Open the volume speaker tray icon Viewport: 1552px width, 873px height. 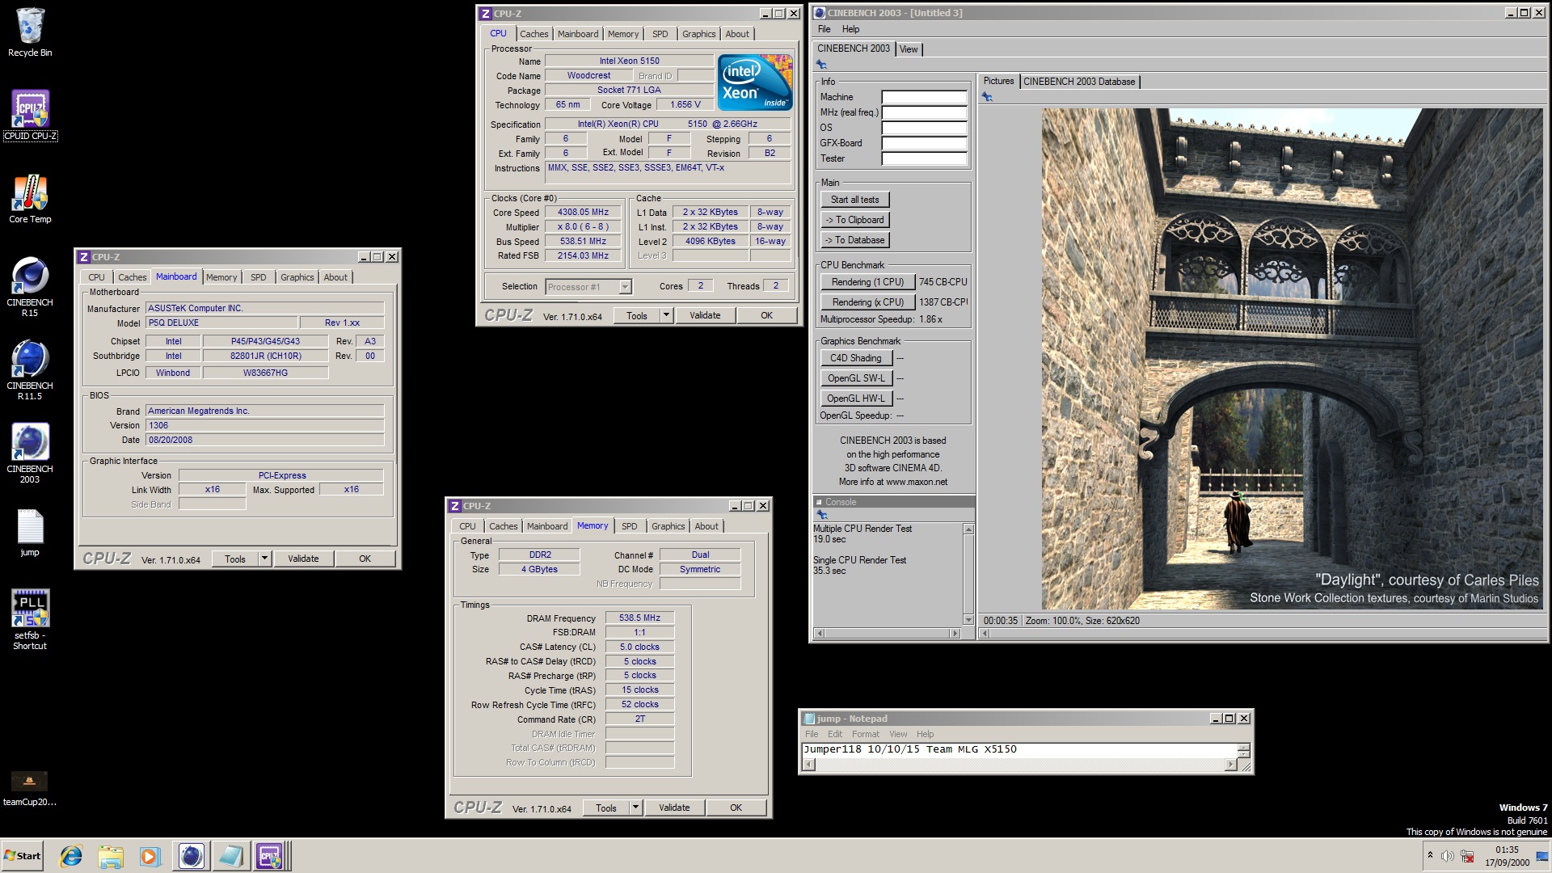click(1447, 856)
